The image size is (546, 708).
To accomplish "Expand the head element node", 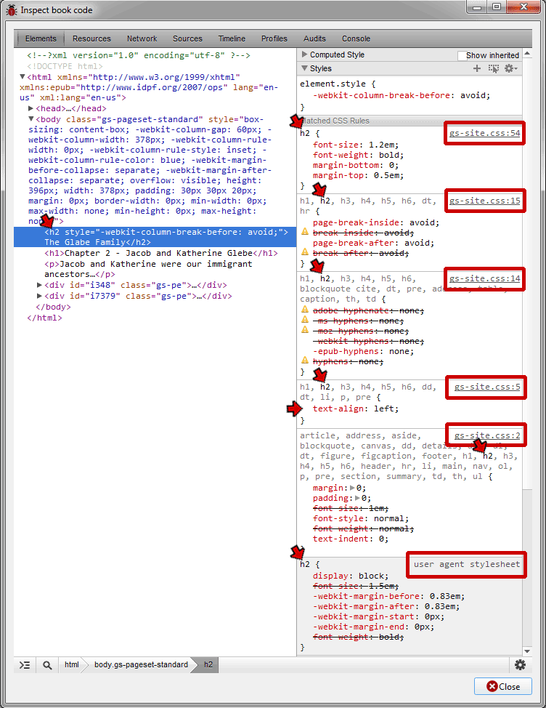I will (x=30, y=108).
